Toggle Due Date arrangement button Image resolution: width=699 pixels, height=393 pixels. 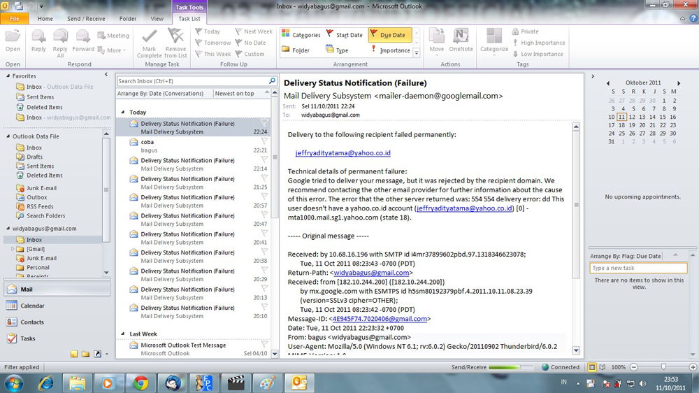pyautogui.click(x=389, y=35)
